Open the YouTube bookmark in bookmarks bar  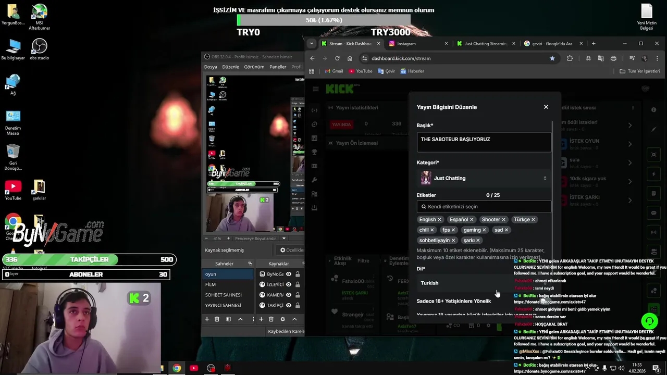(361, 71)
